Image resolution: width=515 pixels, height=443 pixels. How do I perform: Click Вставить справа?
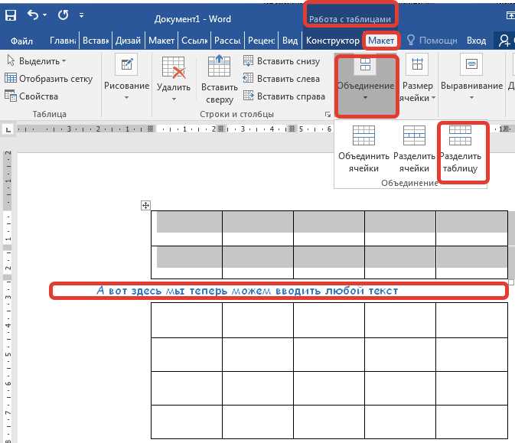[284, 96]
